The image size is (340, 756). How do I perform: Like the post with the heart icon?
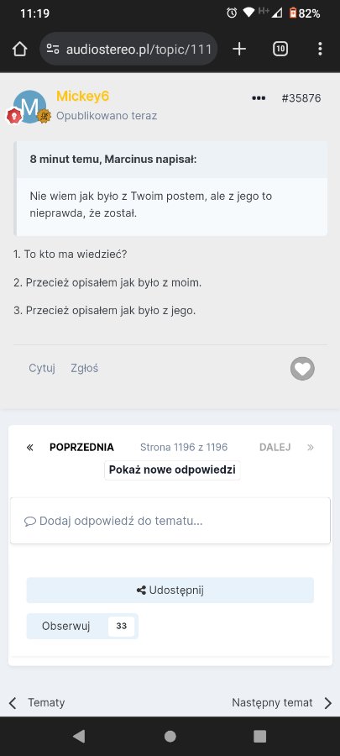coord(302,369)
